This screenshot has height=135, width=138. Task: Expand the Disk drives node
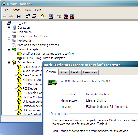click(x=9, y=32)
